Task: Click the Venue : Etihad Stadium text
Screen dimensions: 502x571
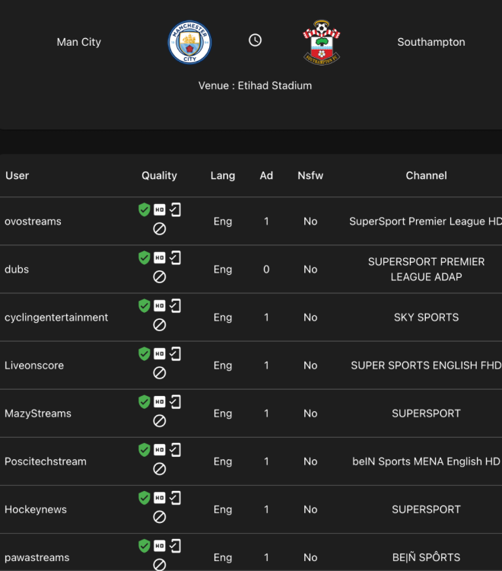Action: 255,86
